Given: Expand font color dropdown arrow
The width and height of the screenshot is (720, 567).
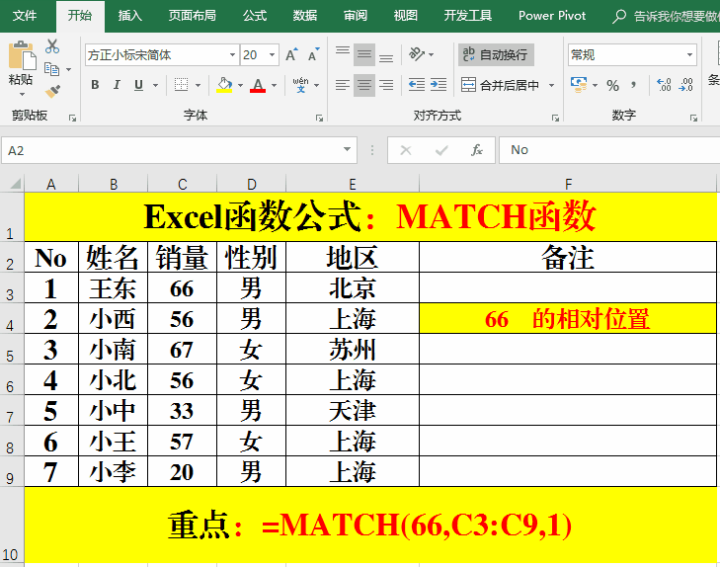Looking at the screenshot, I should coord(275,85).
